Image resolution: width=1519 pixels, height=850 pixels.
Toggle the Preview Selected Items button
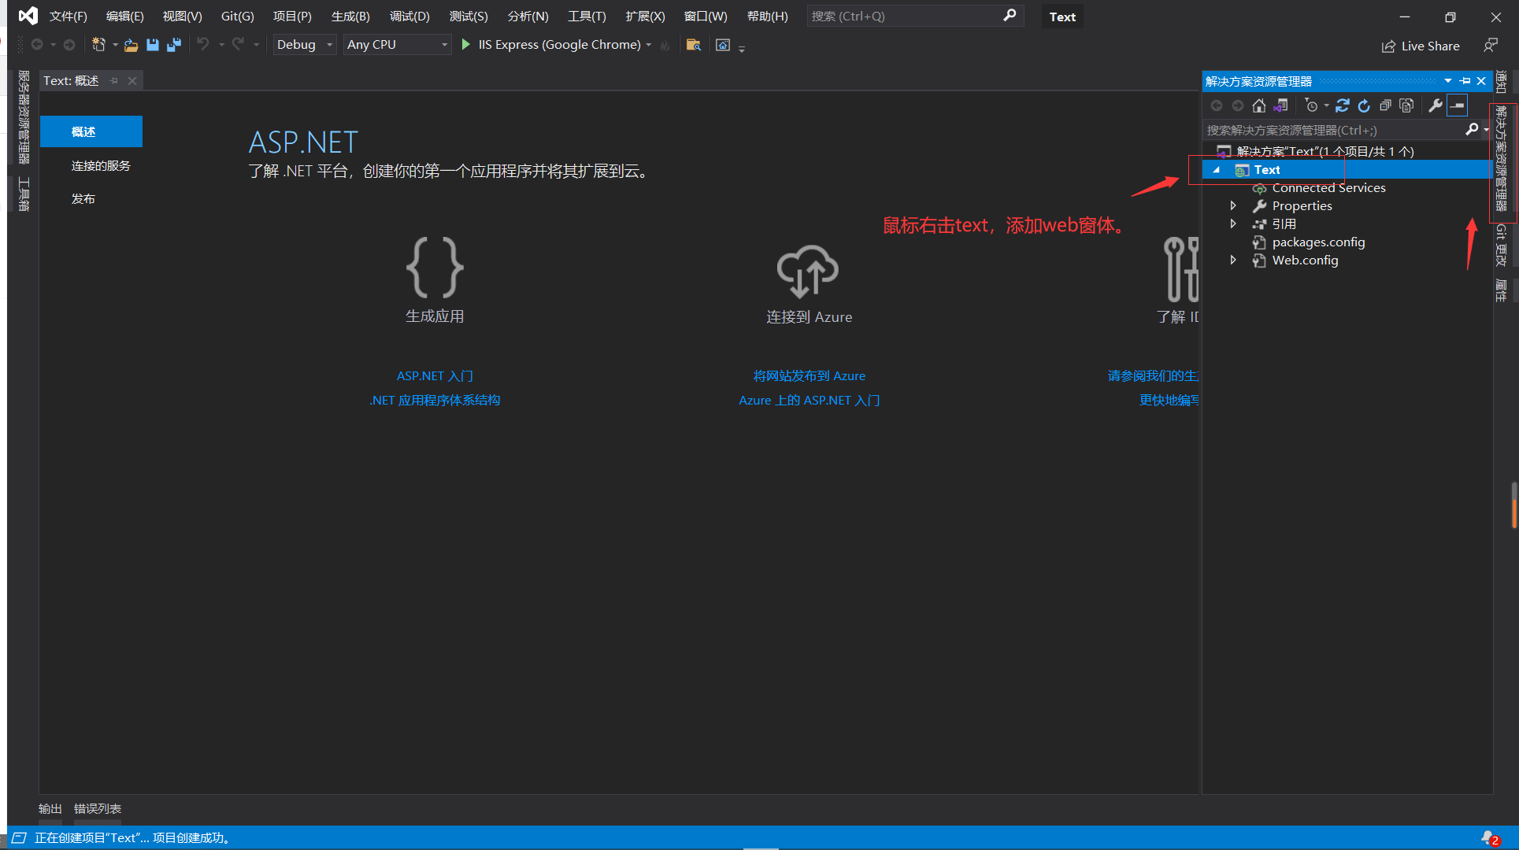coord(1458,105)
